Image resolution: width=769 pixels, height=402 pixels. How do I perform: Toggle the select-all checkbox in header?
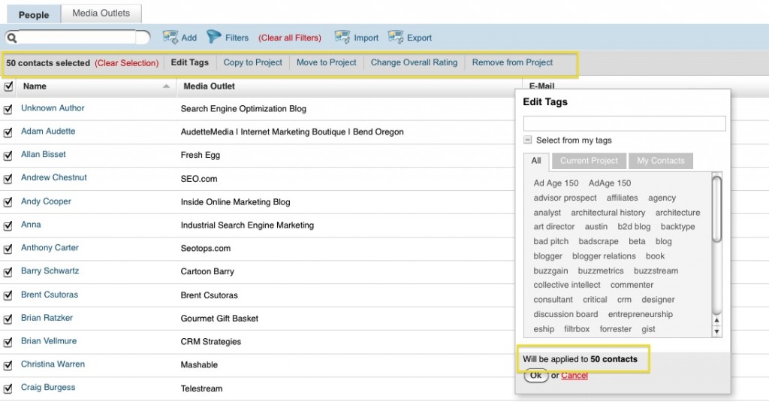click(8, 86)
